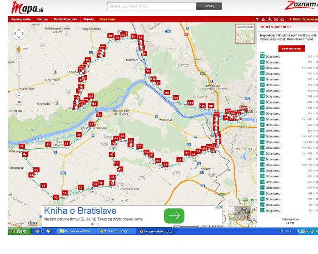Image resolution: width=318 pixels, height=254 pixels.
Task: Click the Hľadaj search button
Action: (x=209, y=6)
